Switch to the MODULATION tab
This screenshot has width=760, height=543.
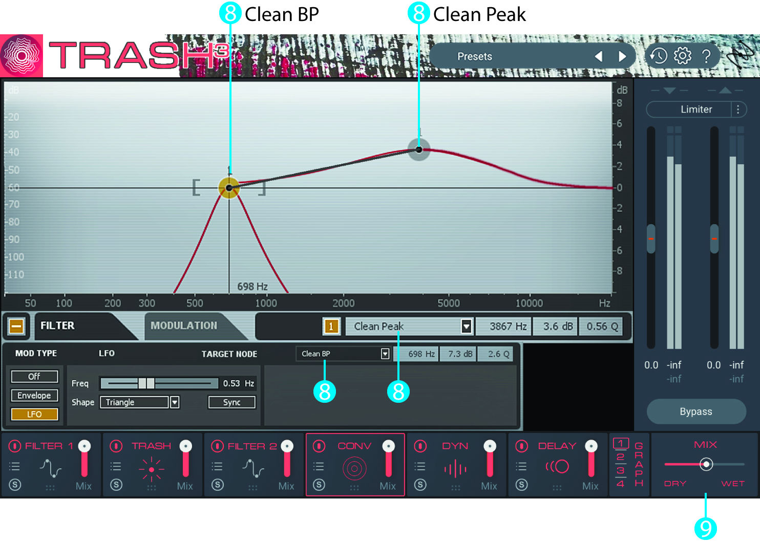click(184, 325)
